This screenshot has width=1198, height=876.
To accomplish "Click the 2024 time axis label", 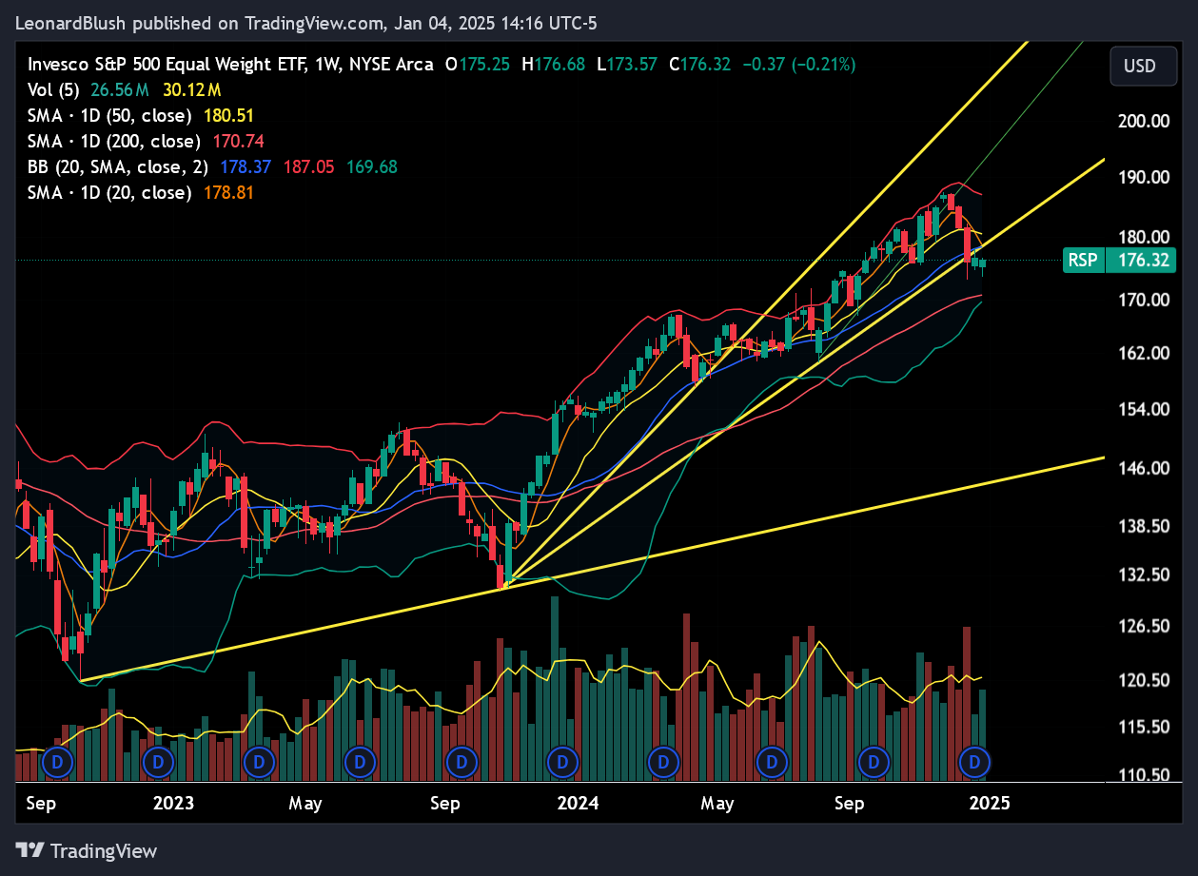I will (579, 804).
